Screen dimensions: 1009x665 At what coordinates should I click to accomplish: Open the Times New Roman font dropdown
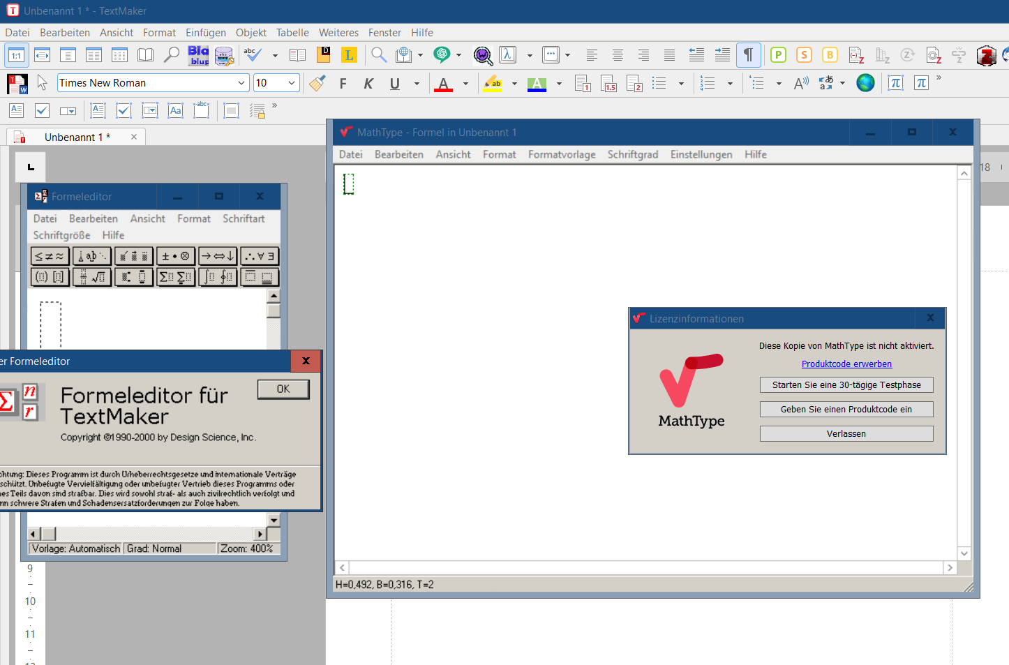[241, 83]
